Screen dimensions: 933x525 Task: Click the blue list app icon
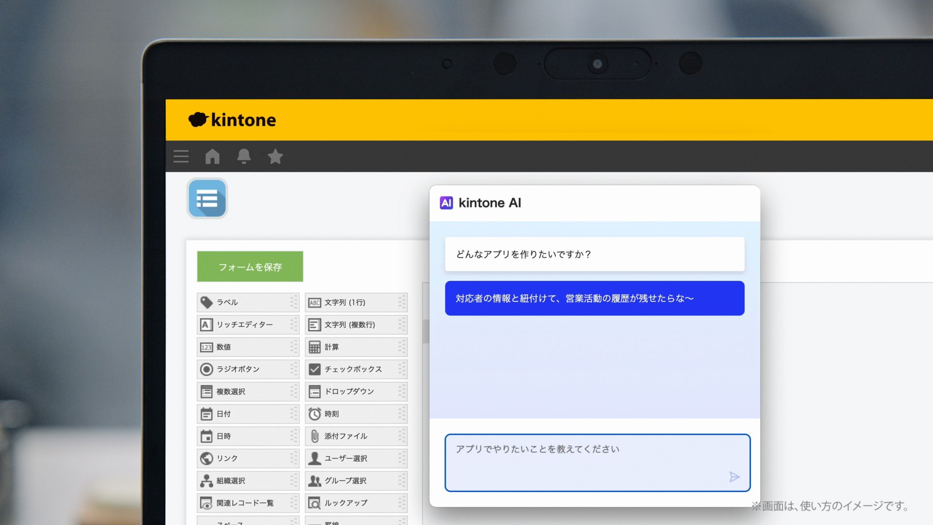coord(207,198)
